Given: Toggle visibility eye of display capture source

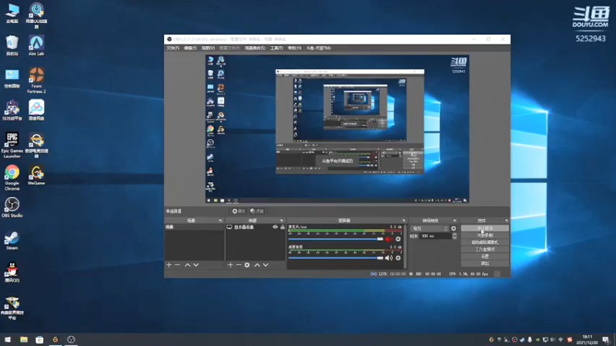Looking at the screenshot, I should coord(275,227).
